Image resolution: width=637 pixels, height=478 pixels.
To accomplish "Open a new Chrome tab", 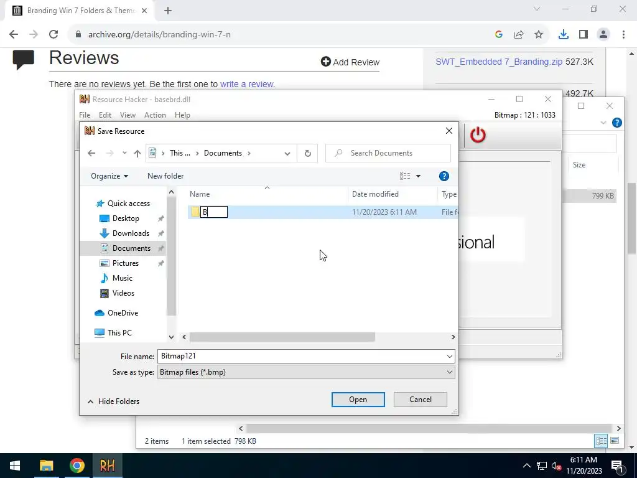I will (168, 11).
